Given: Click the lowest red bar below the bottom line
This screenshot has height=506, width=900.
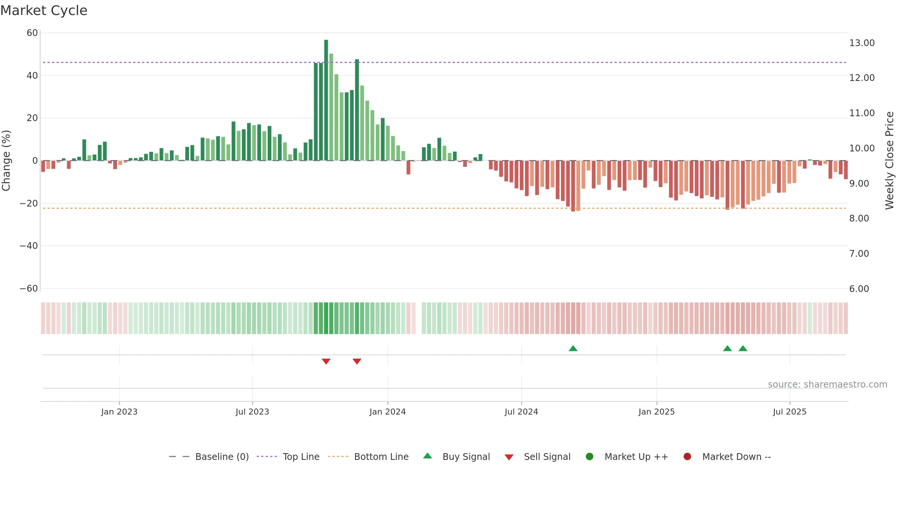Looking at the screenshot, I should coord(573,186).
